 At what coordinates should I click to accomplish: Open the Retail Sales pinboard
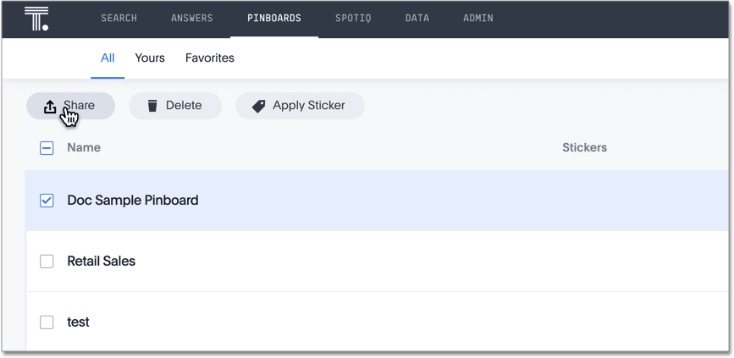coord(102,262)
